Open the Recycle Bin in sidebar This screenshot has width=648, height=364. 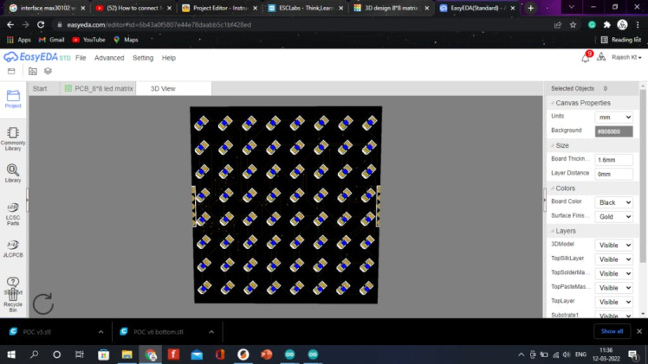click(13, 301)
